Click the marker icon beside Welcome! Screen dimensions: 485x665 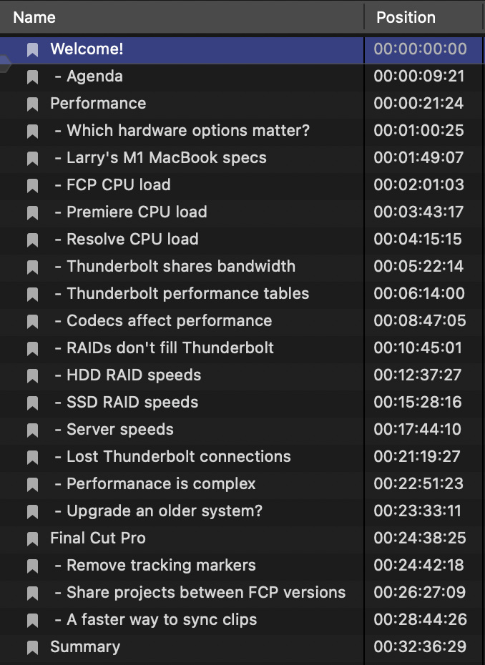pyautogui.click(x=33, y=49)
